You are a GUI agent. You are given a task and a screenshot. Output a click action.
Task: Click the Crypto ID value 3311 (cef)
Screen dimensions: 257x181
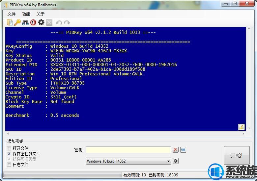[x=63, y=97]
